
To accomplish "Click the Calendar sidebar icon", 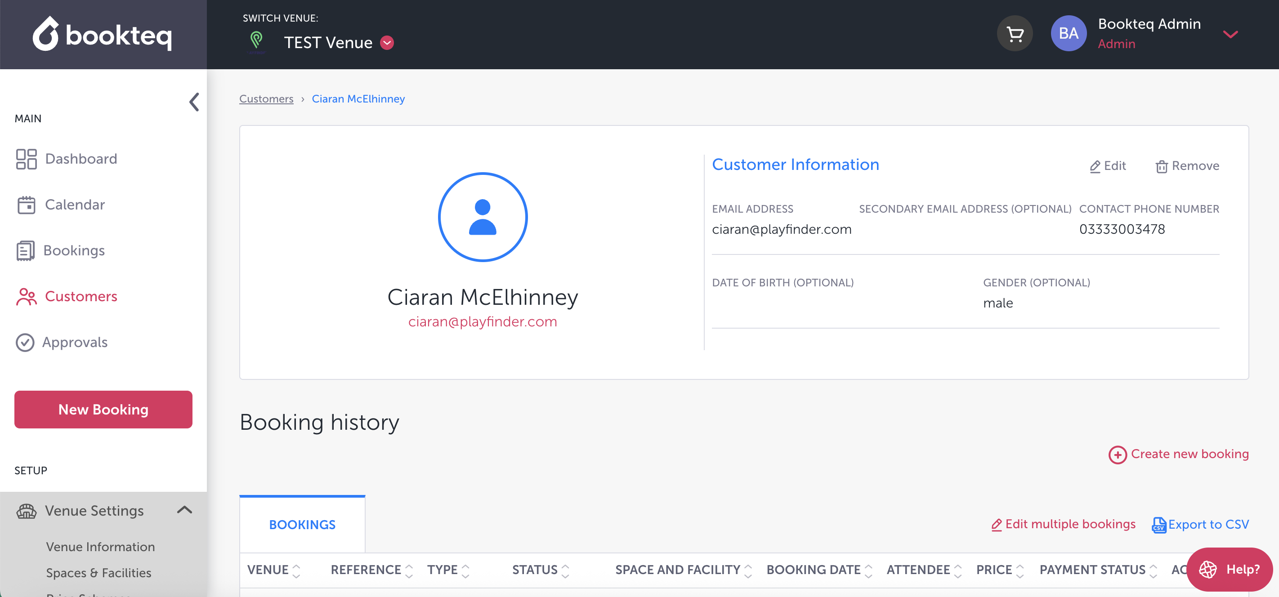I will click(26, 205).
